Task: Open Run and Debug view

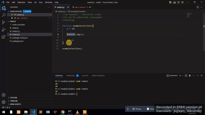Action: pyautogui.click(x=4, y=30)
